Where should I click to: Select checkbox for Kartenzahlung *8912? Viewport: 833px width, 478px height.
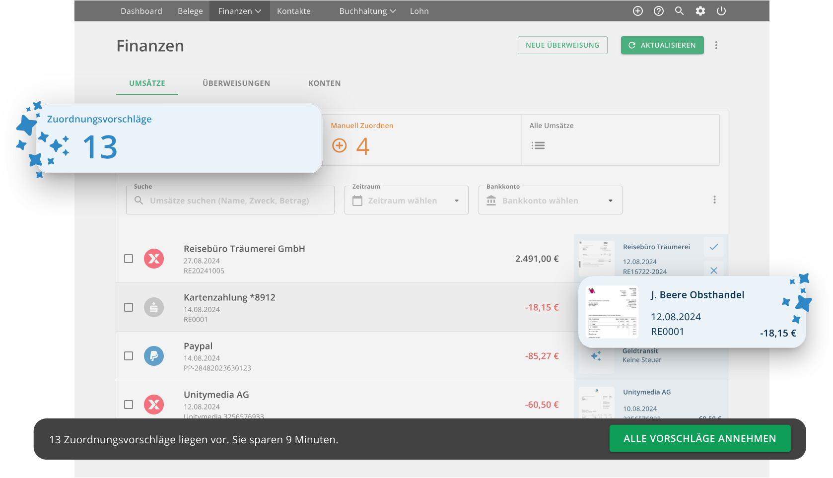click(129, 307)
